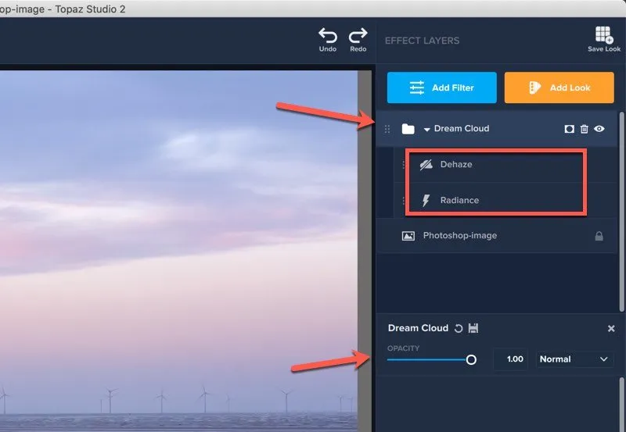Click the Save Look grid icon
626x432 pixels.
604,34
